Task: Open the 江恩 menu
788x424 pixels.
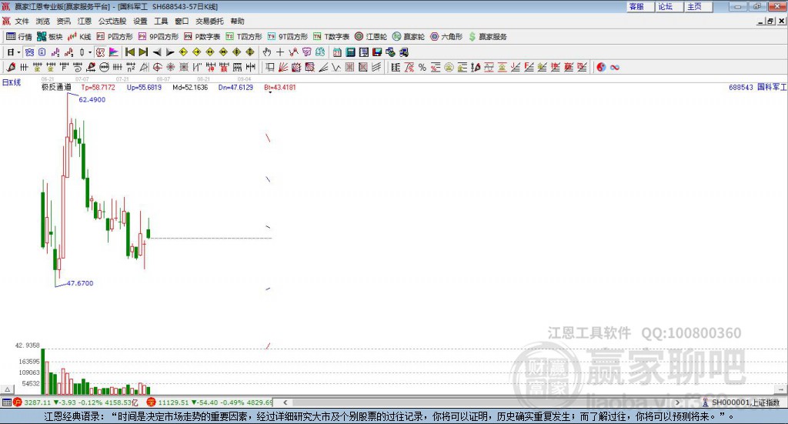Action: [85, 21]
